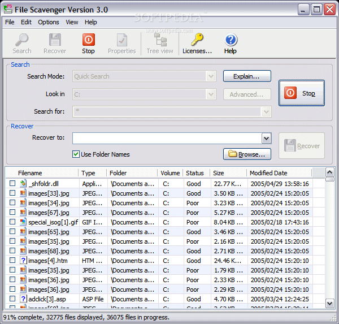Check the images[68].jpg row checkbox

pos(12,250)
